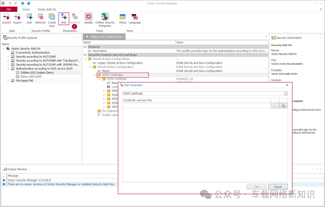Click the green info icon in title bar
The image size is (325, 207).
(x=23, y=3)
